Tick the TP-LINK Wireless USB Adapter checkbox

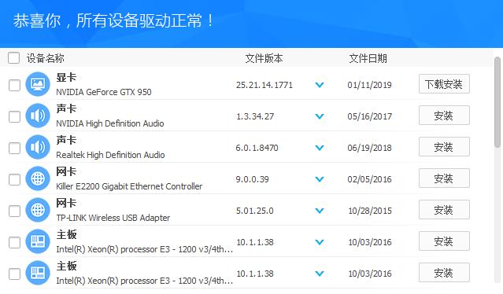[x=14, y=211]
